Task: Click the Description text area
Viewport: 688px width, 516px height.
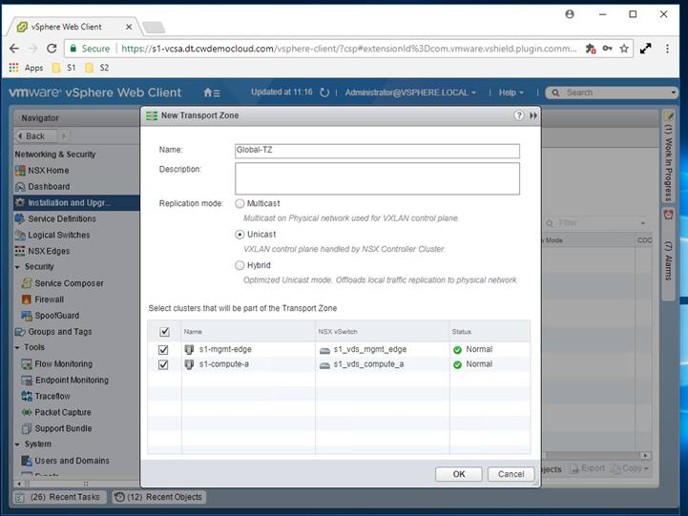Action: (x=377, y=179)
